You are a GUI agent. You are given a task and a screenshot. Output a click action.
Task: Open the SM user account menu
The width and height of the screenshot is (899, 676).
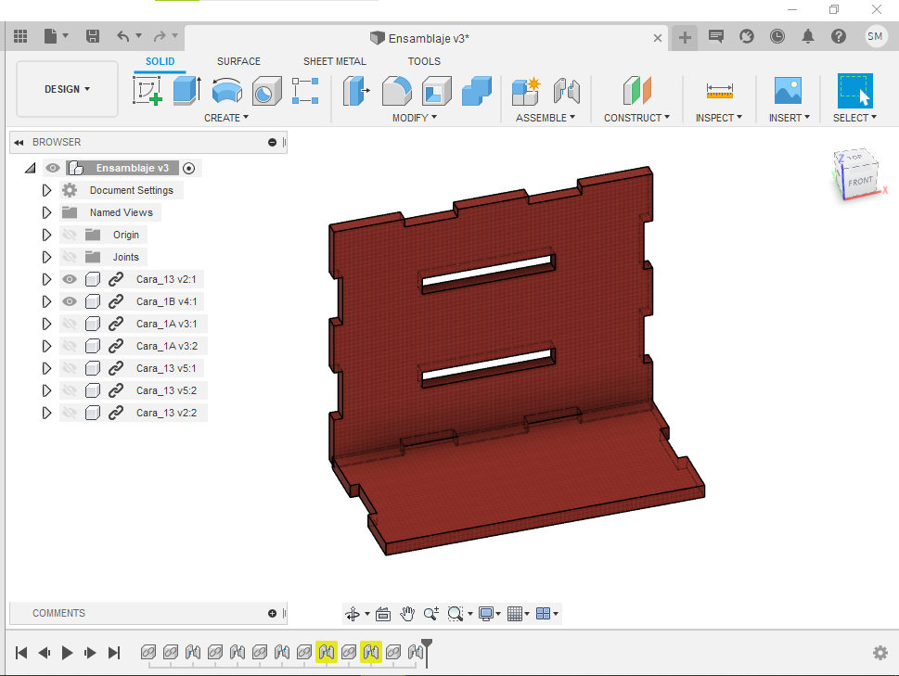pyautogui.click(x=875, y=37)
